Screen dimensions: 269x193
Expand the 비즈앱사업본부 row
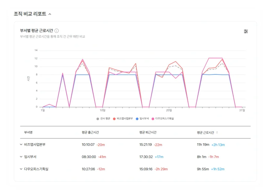click(x=21, y=145)
